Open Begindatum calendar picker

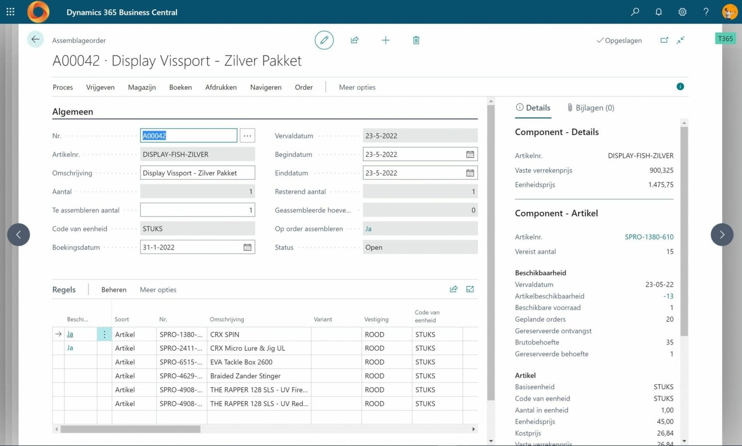[470, 154]
